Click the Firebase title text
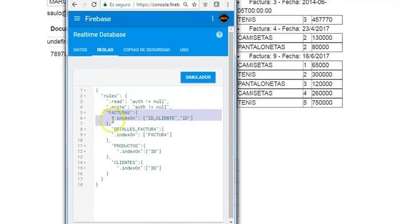399x224 pixels. (98, 19)
